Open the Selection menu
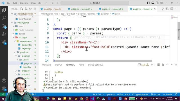The height and width of the screenshot is (101, 180). tap(24, 3)
